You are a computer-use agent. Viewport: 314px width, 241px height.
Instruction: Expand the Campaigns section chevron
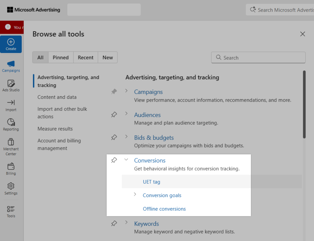(x=127, y=91)
